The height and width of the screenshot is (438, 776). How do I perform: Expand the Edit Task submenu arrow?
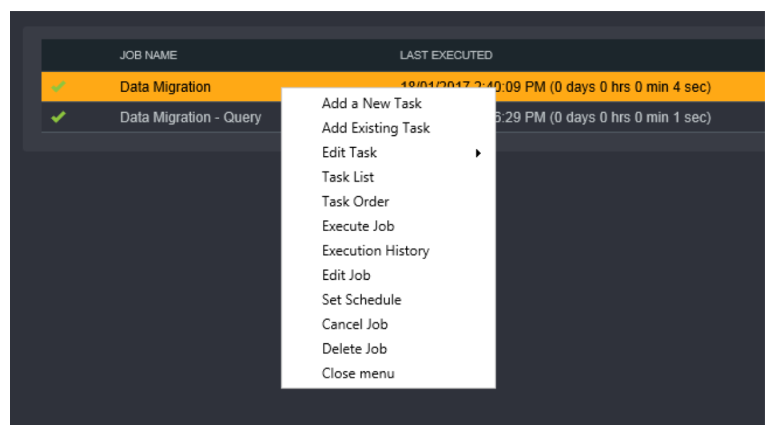click(478, 153)
